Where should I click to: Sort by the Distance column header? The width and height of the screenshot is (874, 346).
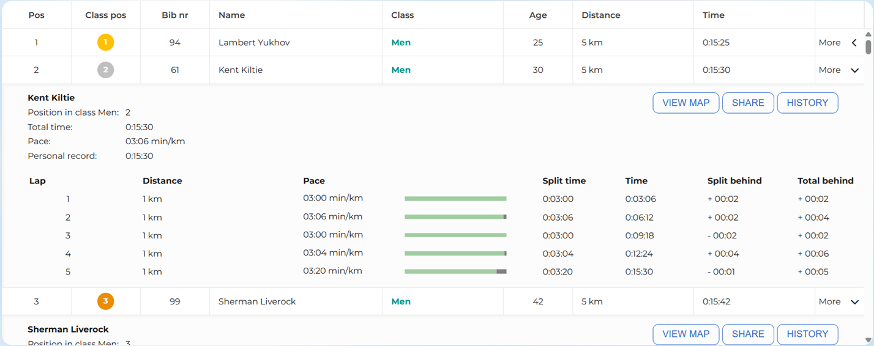(600, 15)
